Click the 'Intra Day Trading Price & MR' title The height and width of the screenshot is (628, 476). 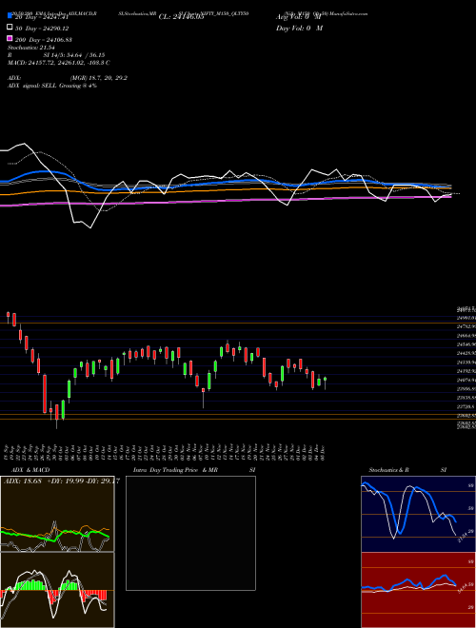point(175,470)
